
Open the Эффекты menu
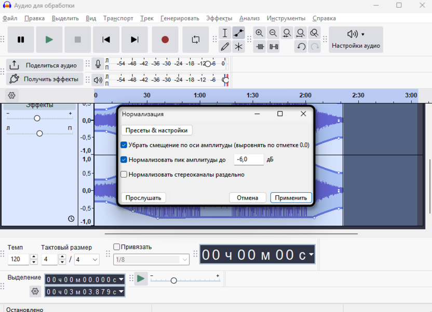pos(219,18)
